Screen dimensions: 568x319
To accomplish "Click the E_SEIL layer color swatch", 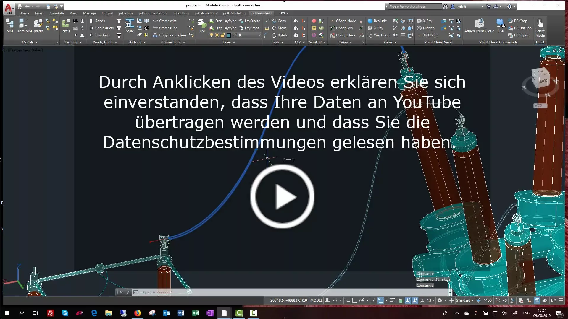I will (229, 35).
